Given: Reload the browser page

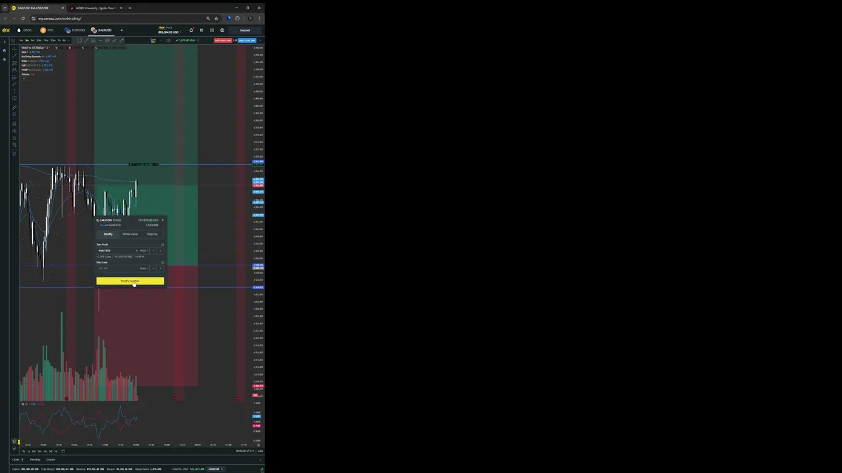Looking at the screenshot, I should (x=23, y=18).
